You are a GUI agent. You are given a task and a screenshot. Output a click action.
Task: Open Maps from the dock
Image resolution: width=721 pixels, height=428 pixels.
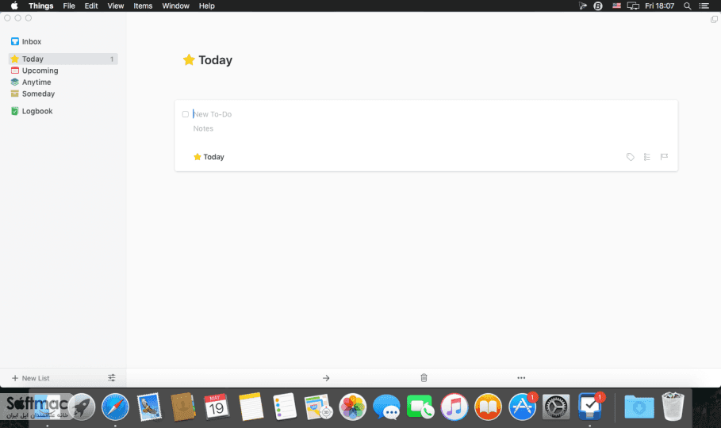pos(318,407)
